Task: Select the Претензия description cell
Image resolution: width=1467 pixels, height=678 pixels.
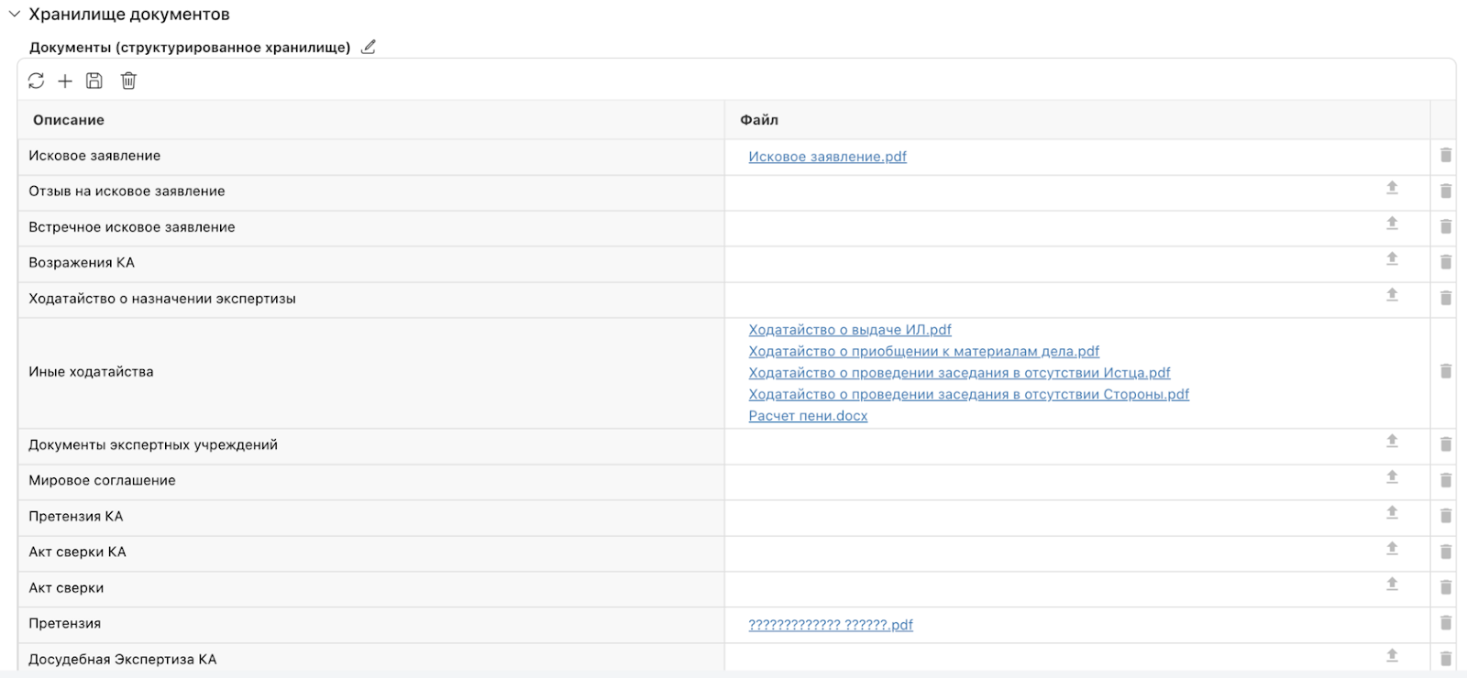Action: click(x=371, y=625)
